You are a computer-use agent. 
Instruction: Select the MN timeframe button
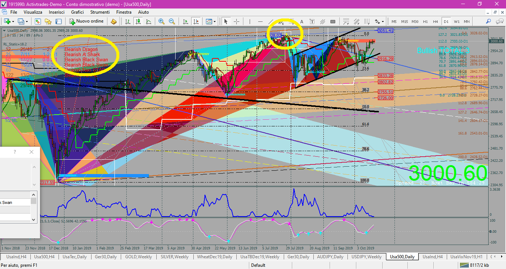[x=467, y=21]
